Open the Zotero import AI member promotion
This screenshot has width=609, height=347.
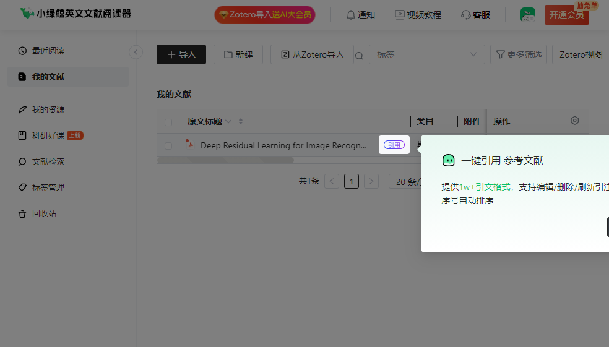265,15
